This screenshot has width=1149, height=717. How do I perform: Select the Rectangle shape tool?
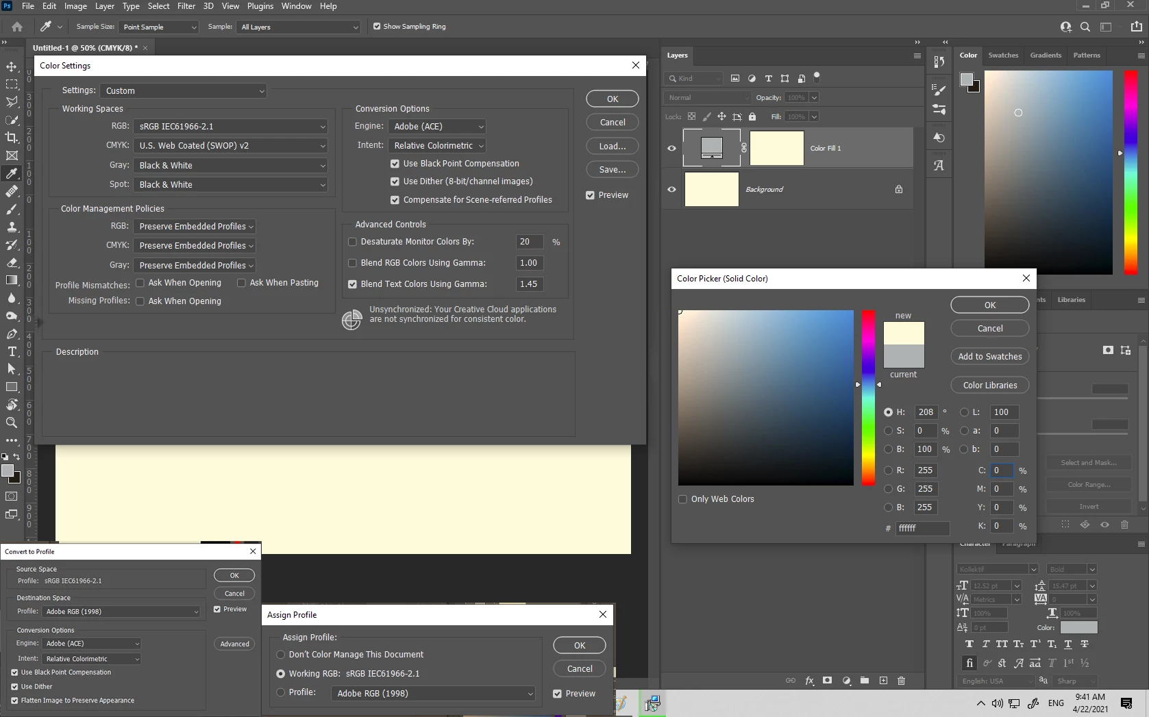point(12,387)
